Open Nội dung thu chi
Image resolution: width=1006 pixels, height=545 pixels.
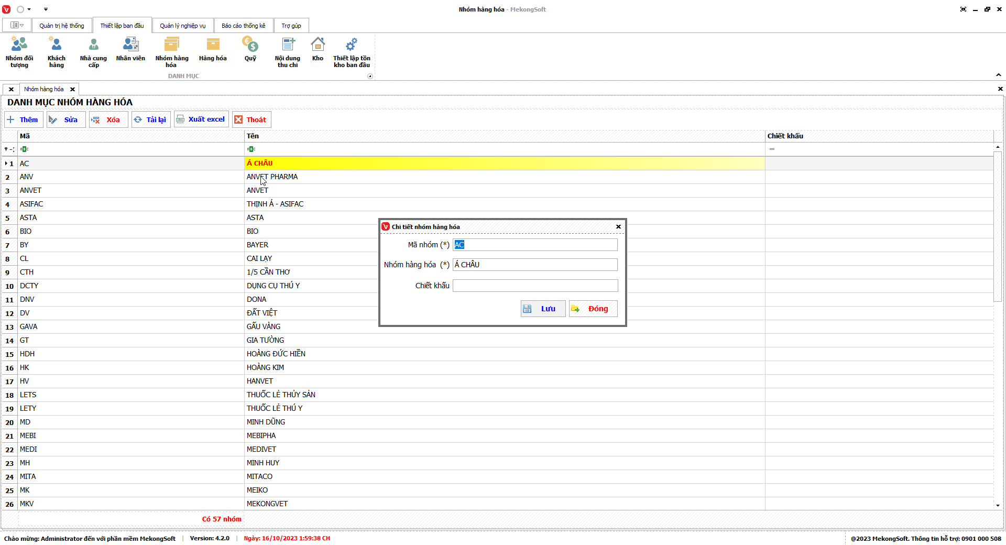(x=288, y=52)
